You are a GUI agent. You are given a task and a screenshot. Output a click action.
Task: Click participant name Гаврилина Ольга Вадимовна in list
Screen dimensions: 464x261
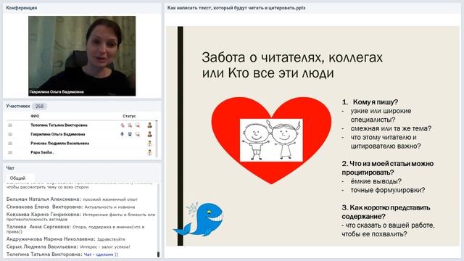point(58,134)
